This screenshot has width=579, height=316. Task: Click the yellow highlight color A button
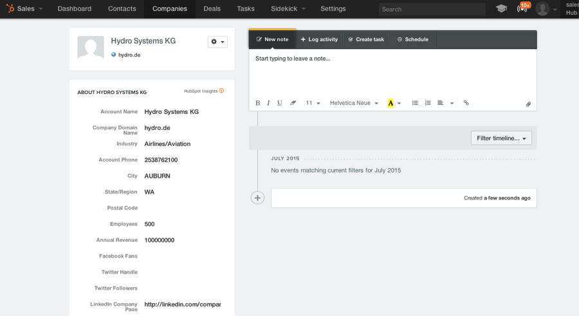391,103
